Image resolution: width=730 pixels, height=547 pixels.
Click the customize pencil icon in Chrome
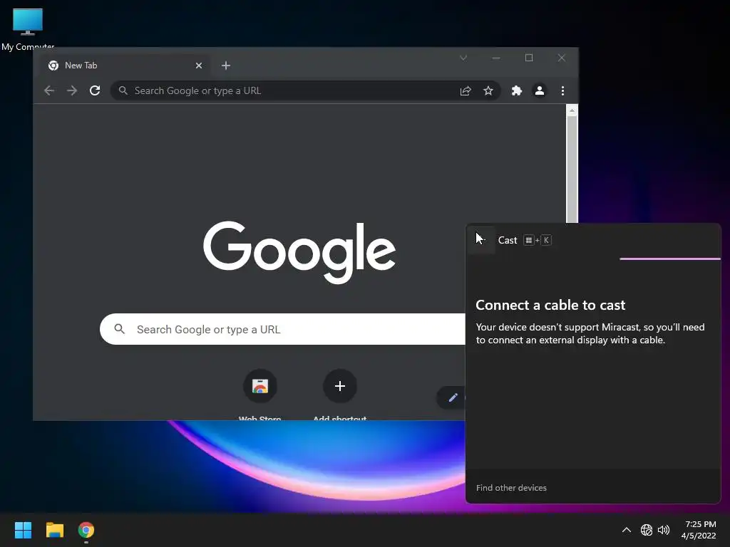(453, 397)
